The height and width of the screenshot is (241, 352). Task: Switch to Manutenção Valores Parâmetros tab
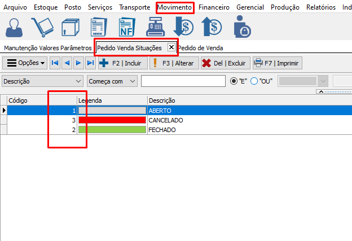pos(47,48)
